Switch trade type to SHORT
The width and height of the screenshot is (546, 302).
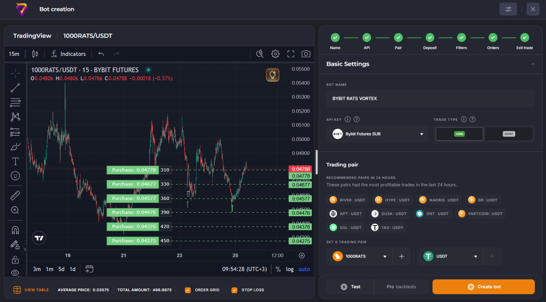509,134
